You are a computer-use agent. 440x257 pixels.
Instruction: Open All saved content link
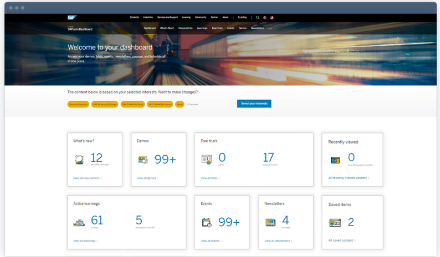tap(342, 240)
